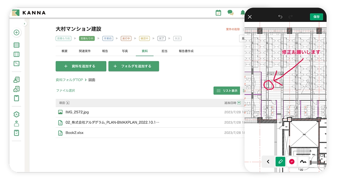Open 02_株式会社アルダグラム_PLAN file

point(112,122)
